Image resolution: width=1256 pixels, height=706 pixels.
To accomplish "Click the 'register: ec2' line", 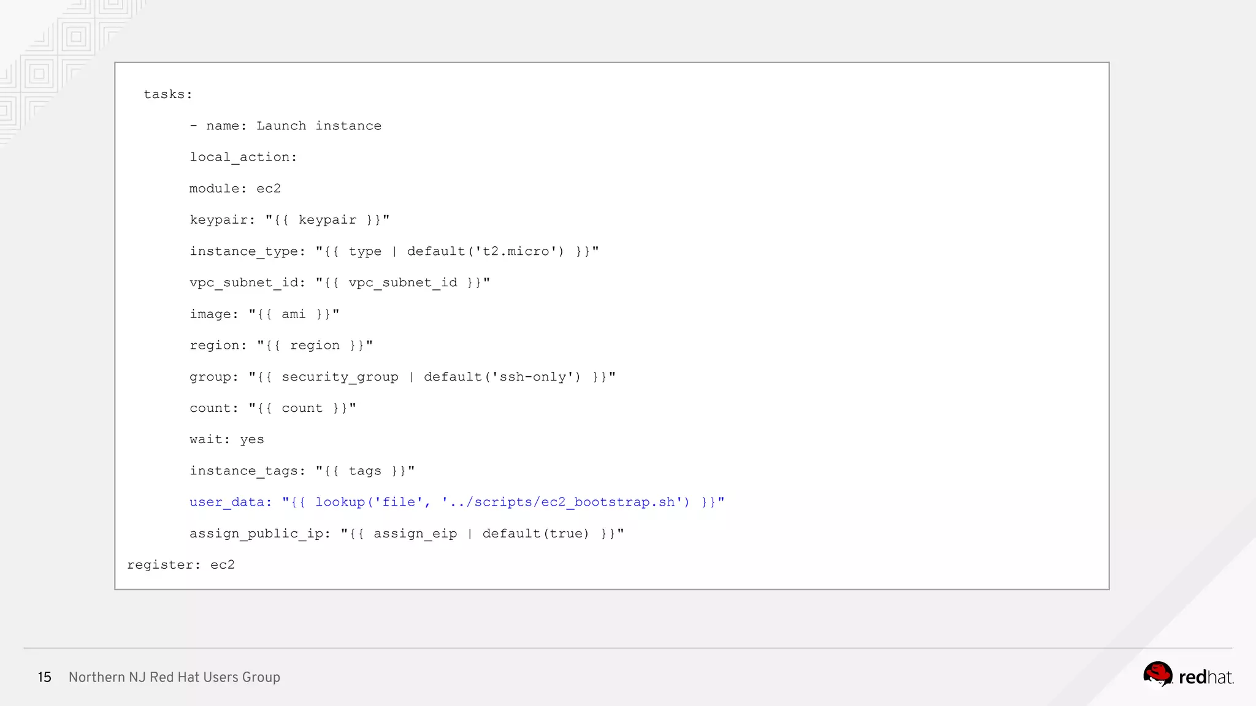I will [181, 565].
